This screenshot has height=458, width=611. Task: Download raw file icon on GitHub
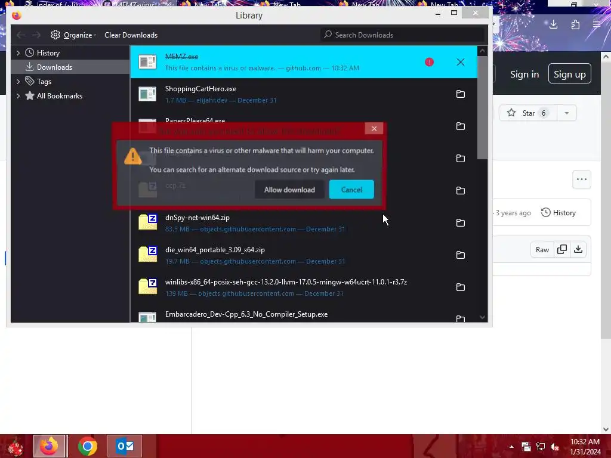[578, 250]
